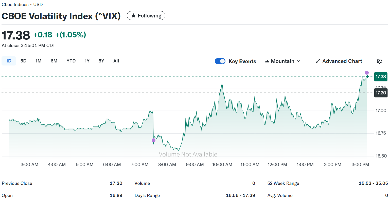Click the star in Following button
The height and width of the screenshot is (199, 389).
click(x=133, y=16)
